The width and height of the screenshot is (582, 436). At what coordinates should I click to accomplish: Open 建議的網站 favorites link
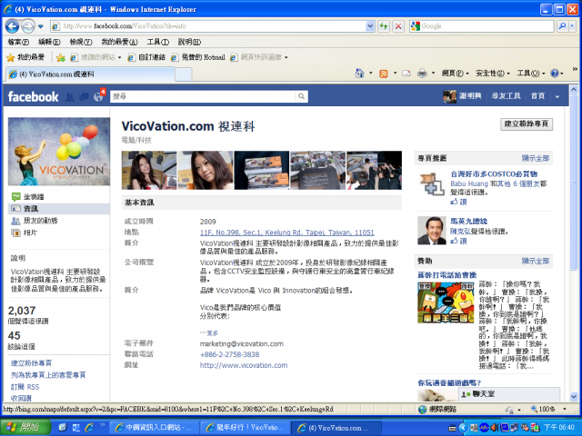pos(95,57)
